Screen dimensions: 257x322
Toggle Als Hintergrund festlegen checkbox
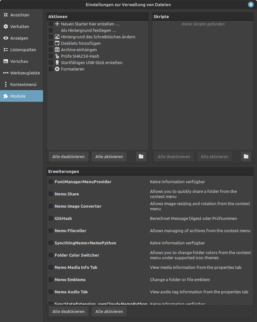click(x=51, y=30)
